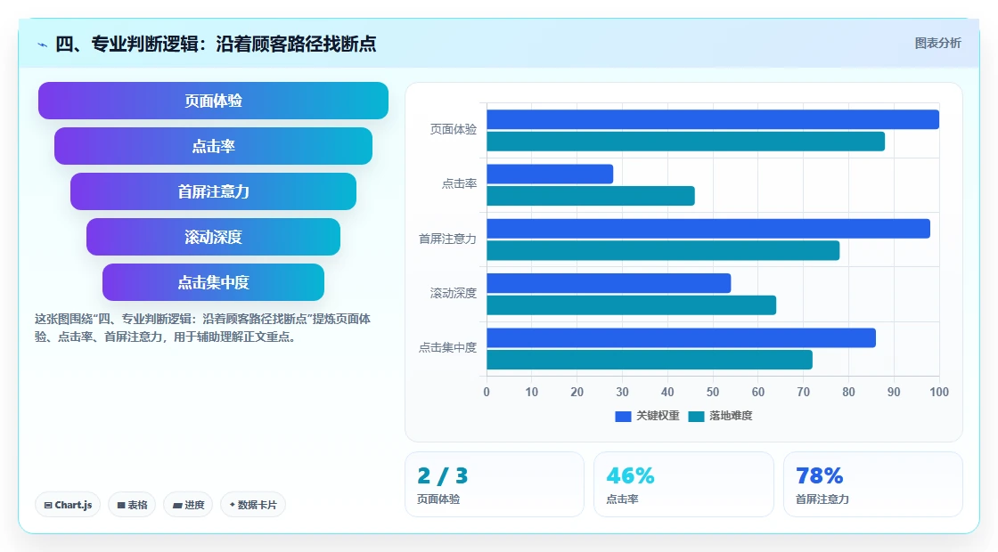This screenshot has width=998, height=552.
Task: Select the 点击集中度 funnel stage
Action: 213,282
